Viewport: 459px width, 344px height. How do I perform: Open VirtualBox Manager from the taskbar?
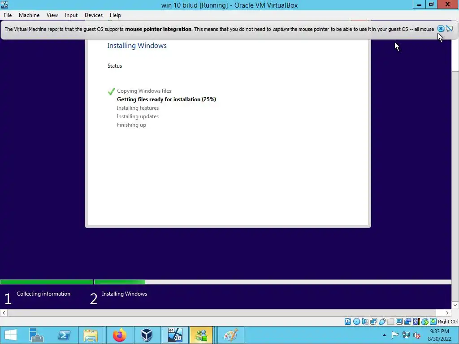[x=147, y=335]
